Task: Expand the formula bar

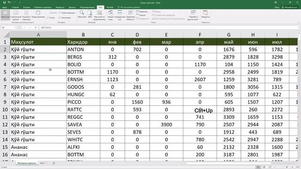Action: [x=299, y=27]
